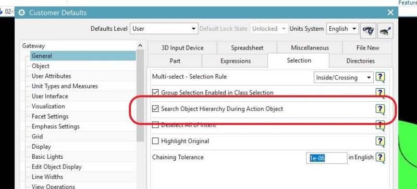Select the Selection tab

click(299, 61)
